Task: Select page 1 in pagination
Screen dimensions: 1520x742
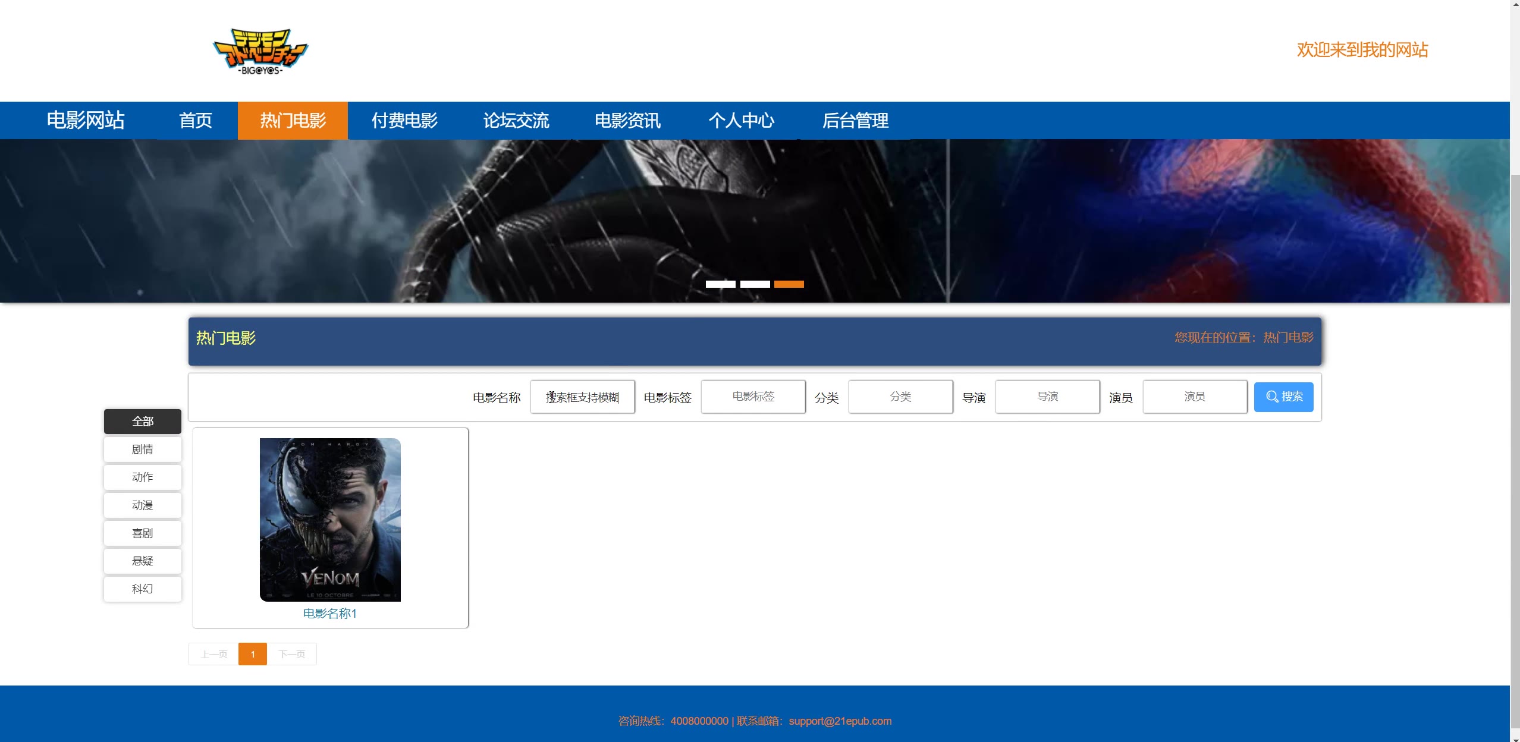Action: pyautogui.click(x=253, y=654)
